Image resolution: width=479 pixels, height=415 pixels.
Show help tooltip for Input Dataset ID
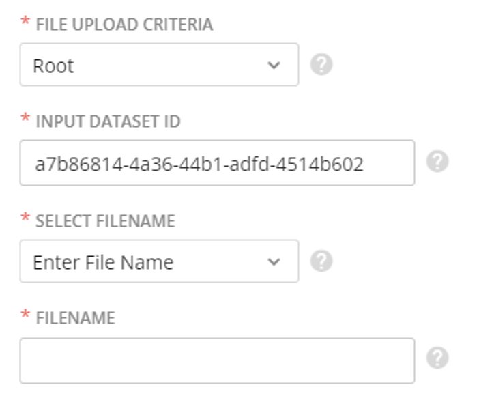click(x=437, y=161)
